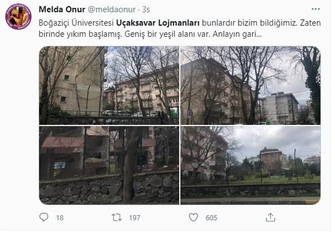This screenshot has height=232, width=335.
Task: Open the 3s tweet timestamp
Action: point(146,9)
